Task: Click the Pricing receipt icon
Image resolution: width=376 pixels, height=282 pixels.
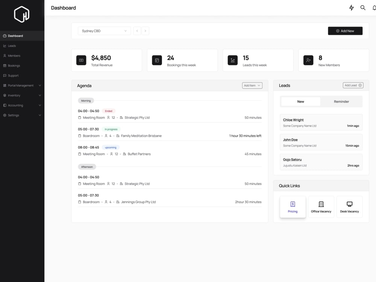Action: coord(293,204)
